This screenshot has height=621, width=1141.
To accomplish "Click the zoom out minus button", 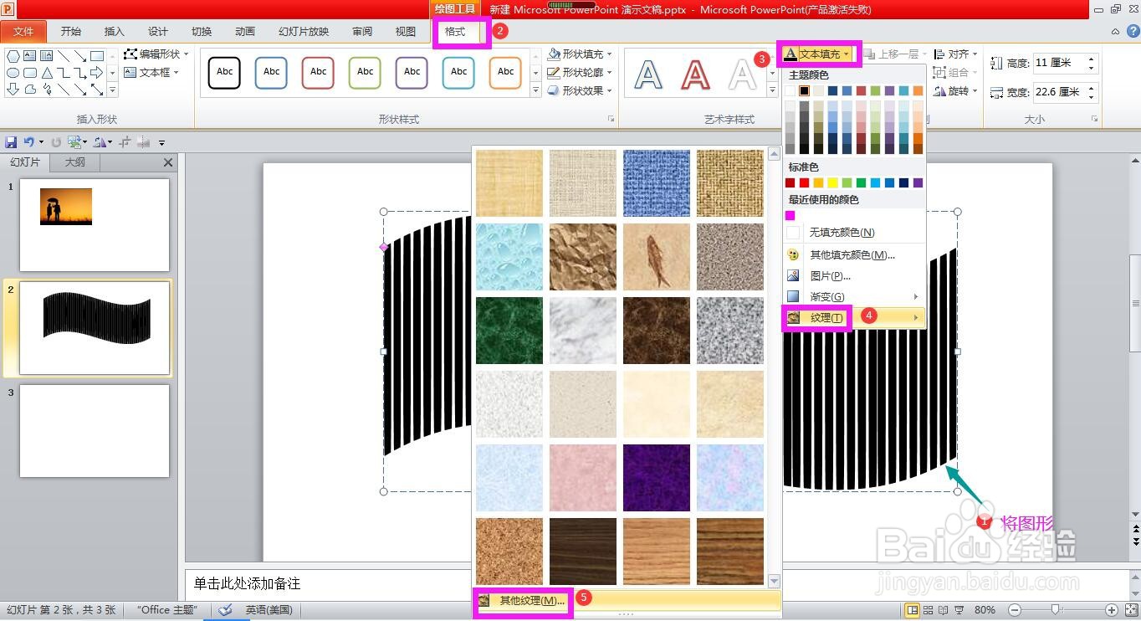I will [x=1014, y=610].
